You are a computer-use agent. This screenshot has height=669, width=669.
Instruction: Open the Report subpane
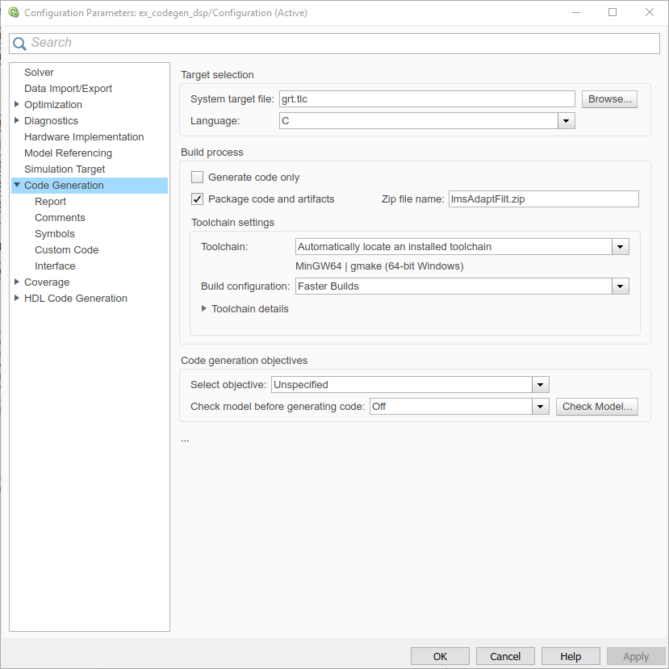(50, 202)
